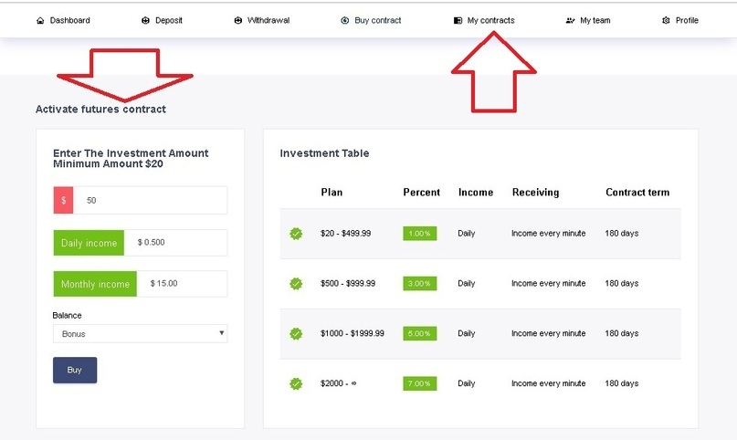Image resolution: width=737 pixels, height=440 pixels.
Task: Click the Monthly income value field
Action: pos(182,284)
